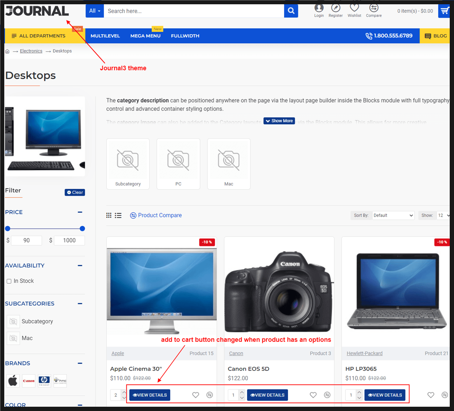Click the Register icon
454x411 pixels.
[335, 11]
